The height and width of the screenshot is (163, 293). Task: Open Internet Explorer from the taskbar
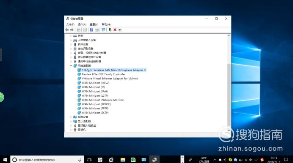(111, 160)
